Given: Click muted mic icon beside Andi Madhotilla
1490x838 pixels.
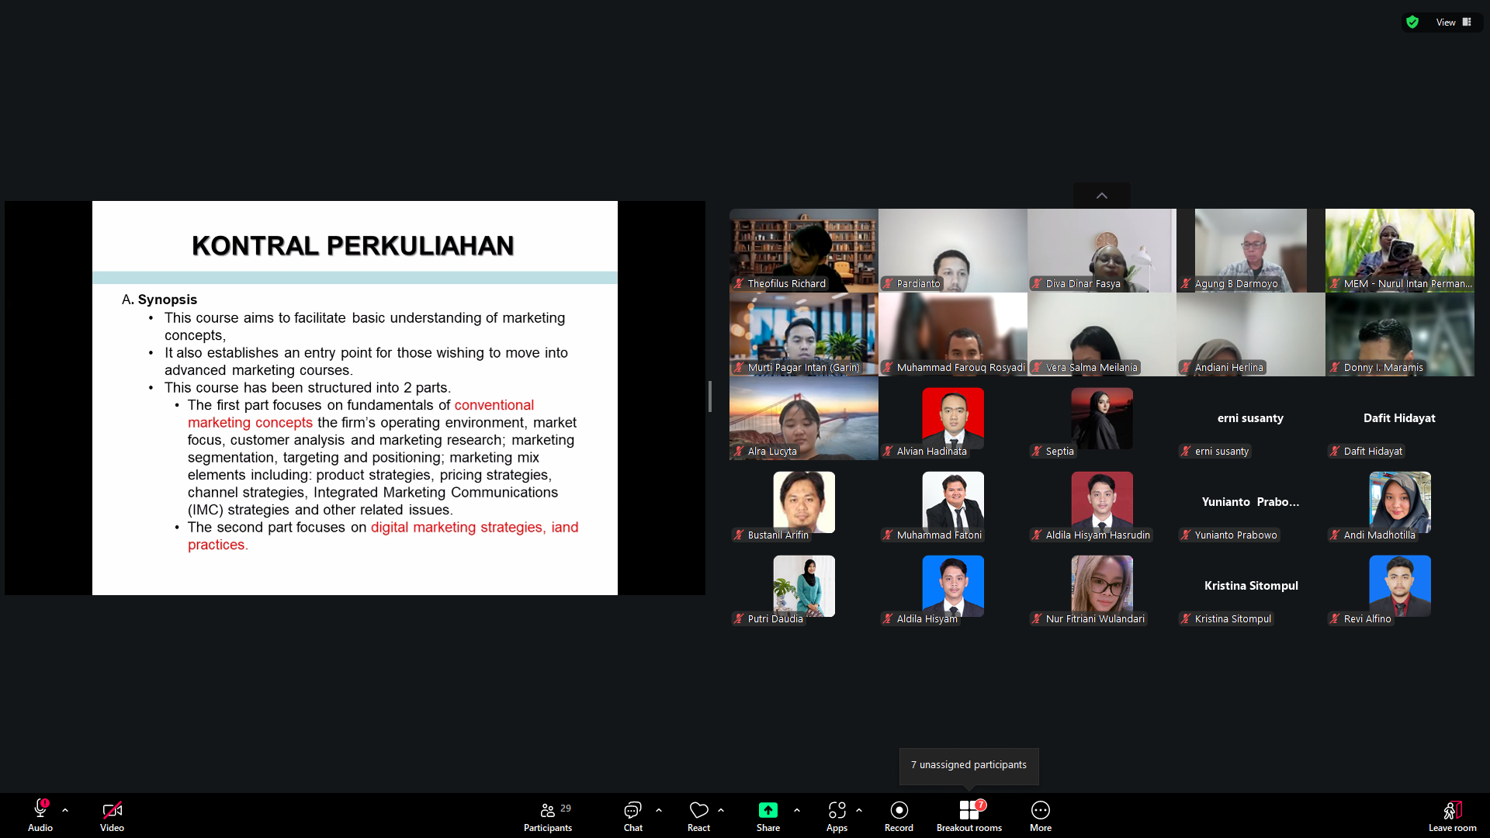Looking at the screenshot, I should click(1335, 535).
